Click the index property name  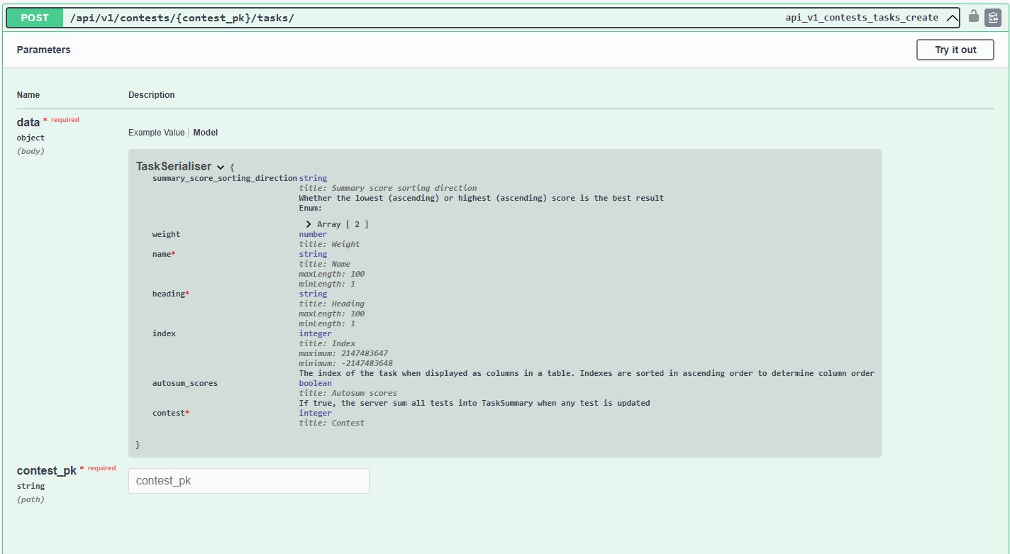164,333
